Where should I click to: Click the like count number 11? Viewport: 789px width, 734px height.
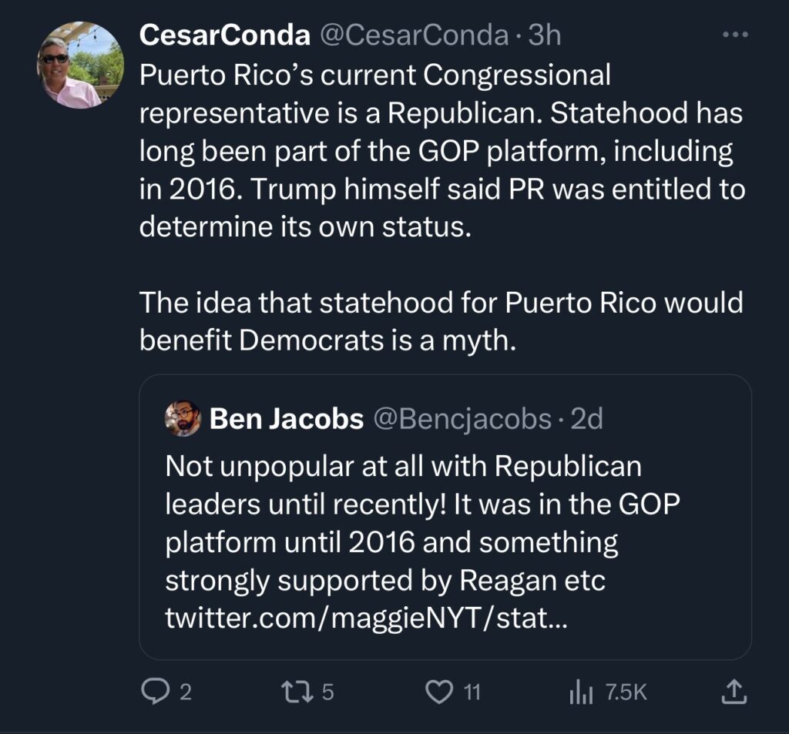coord(472,692)
